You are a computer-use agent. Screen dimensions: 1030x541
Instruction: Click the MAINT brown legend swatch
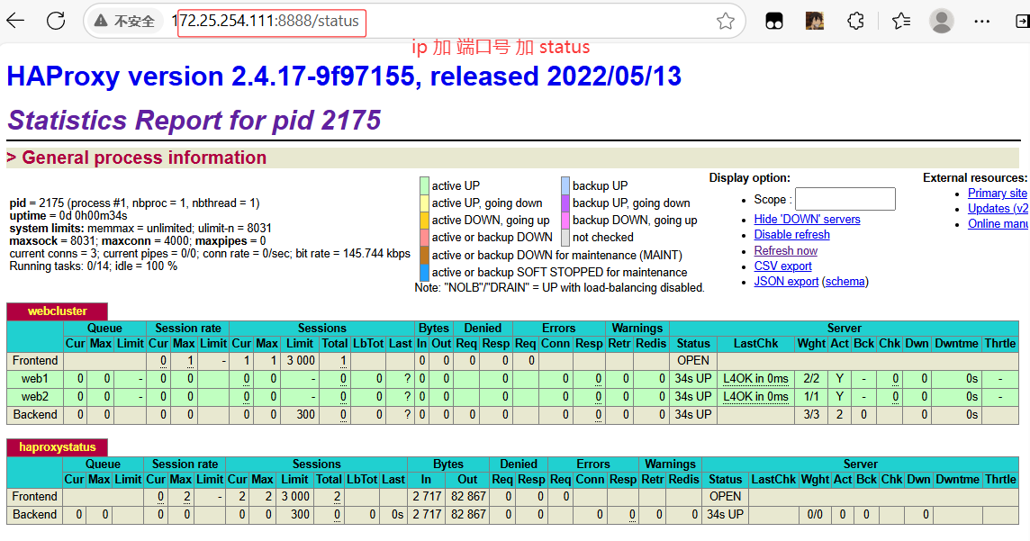(424, 255)
